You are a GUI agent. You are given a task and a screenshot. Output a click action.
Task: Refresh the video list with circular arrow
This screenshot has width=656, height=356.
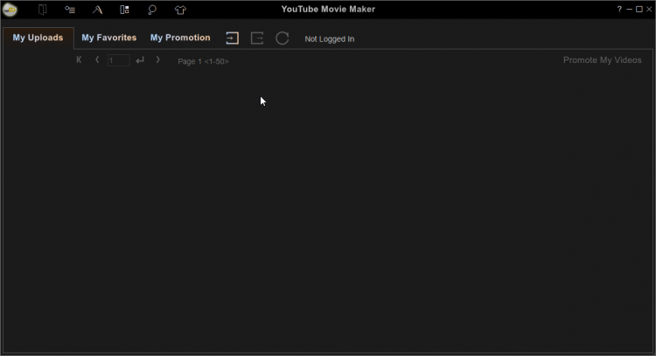[x=282, y=38]
